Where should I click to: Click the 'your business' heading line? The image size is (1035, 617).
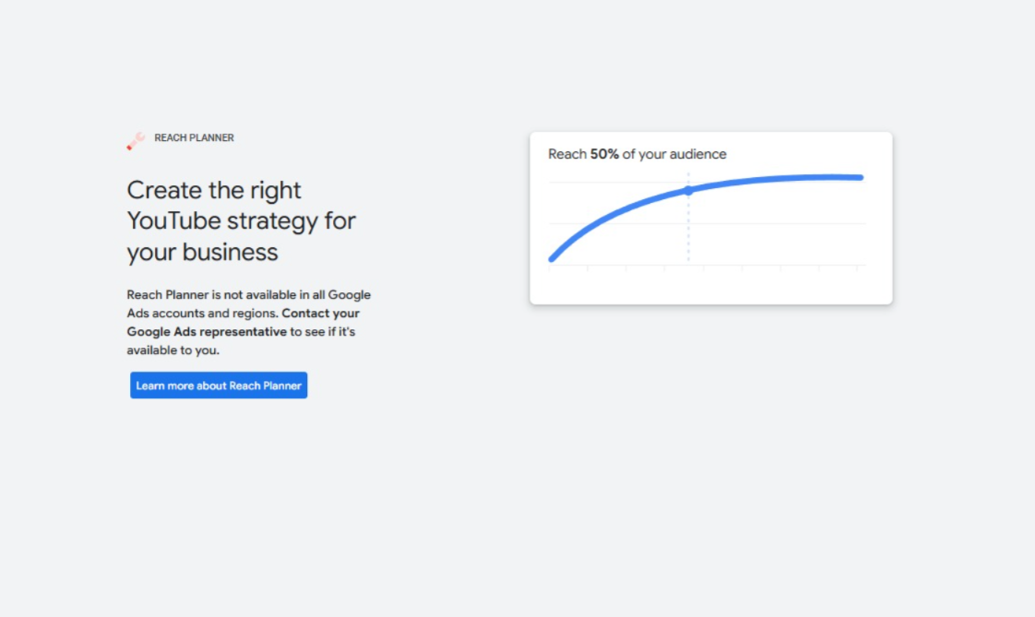[x=203, y=252]
